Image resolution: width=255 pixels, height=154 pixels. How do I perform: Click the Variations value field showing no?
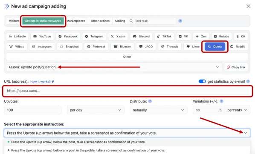(x=209, y=110)
